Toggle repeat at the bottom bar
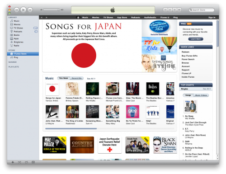This screenshot has width=226, height=174. (x=26, y=162)
